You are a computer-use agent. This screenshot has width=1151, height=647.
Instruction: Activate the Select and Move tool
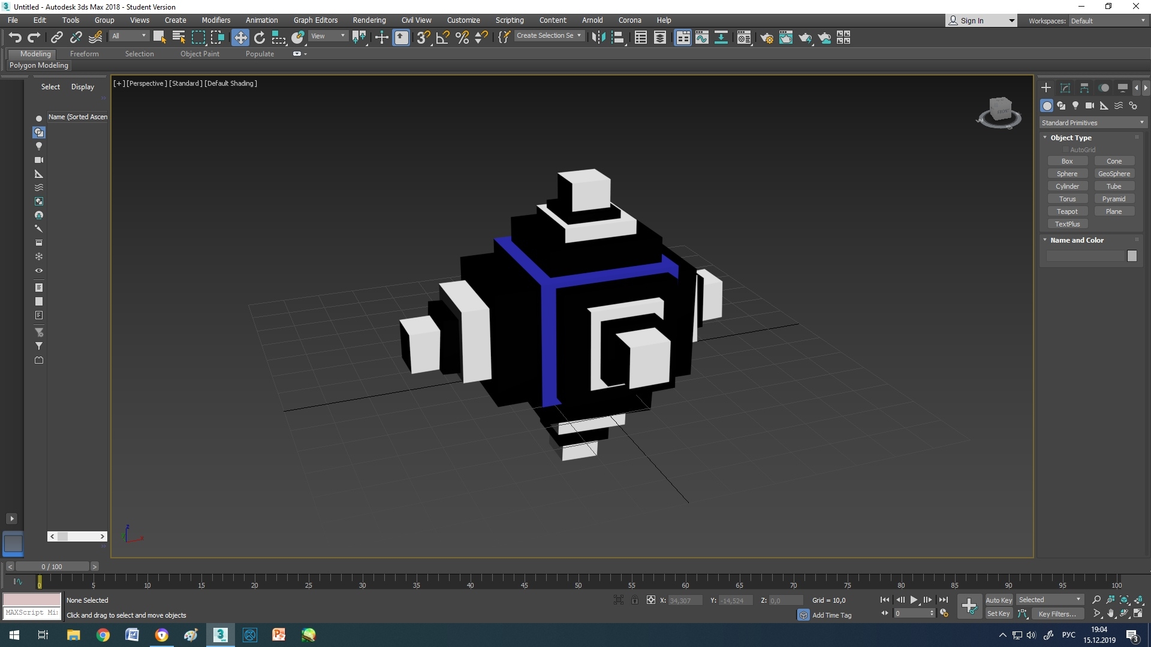(240, 38)
